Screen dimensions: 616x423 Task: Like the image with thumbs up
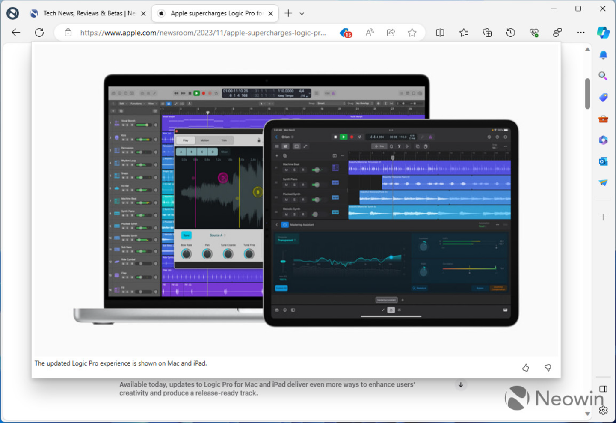point(526,368)
